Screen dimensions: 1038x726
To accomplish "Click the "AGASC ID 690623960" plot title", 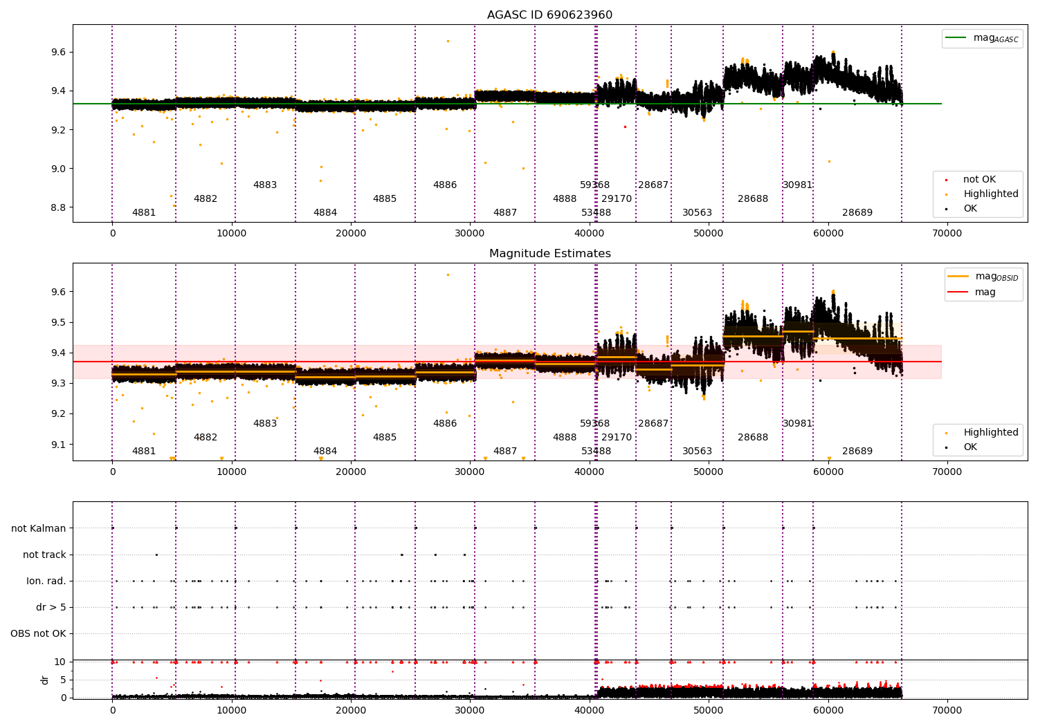I will tap(549, 15).
